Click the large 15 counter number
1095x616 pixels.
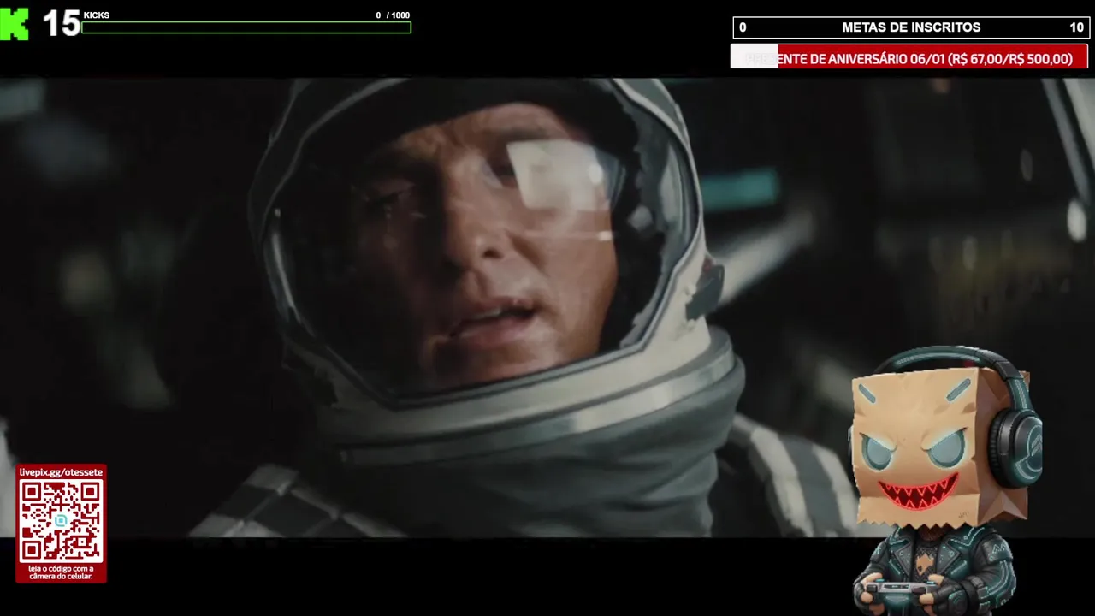(61, 24)
